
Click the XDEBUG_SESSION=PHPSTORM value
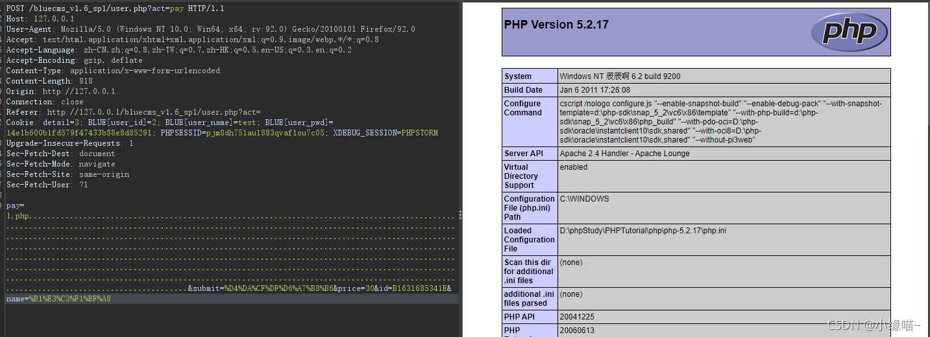385,132
